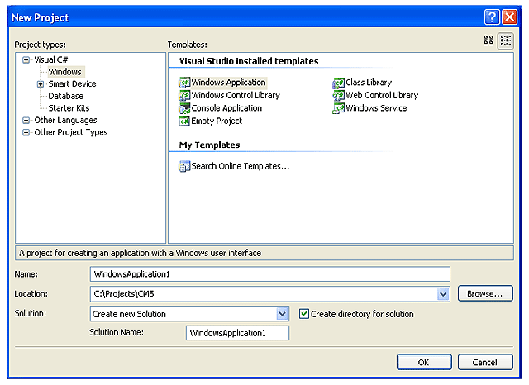Select the Web Control Library template icon

point(338,95)
